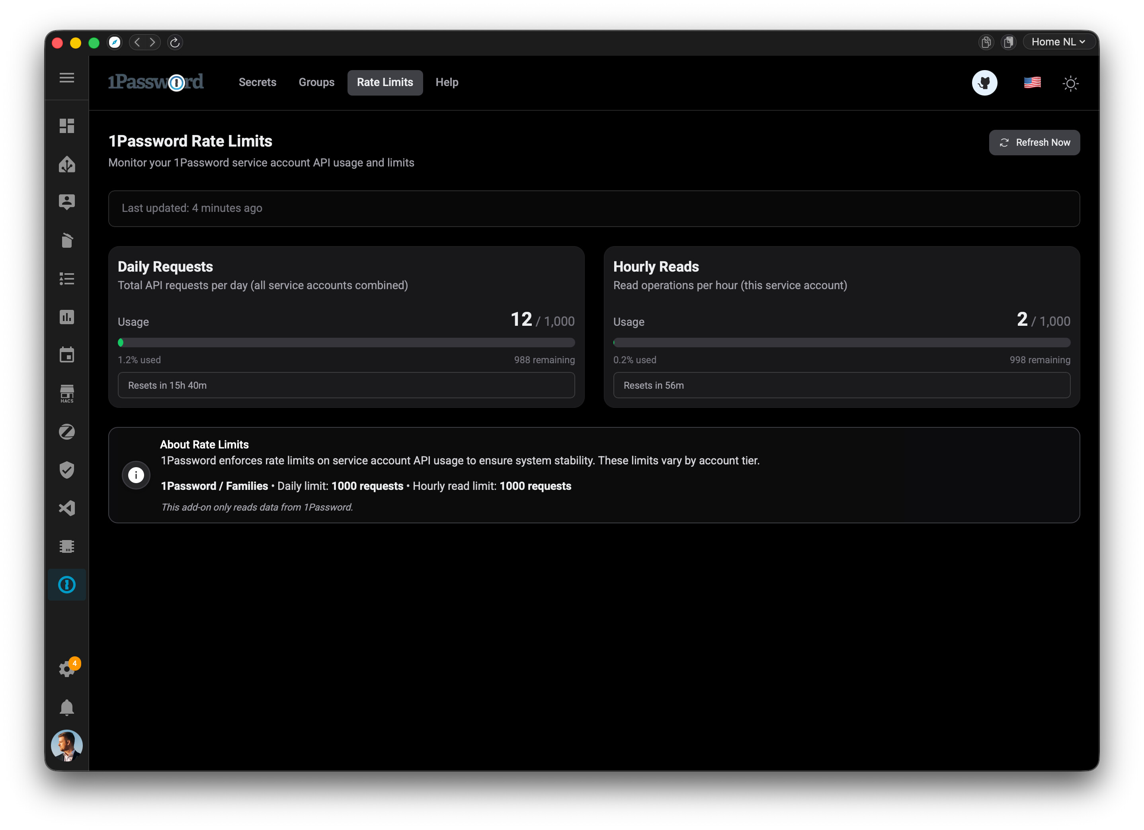Image resolution: width=1144 pixels, height=830 pixels.
Task: Open the Calendar sidebar icon
Action: coord(66,355)
